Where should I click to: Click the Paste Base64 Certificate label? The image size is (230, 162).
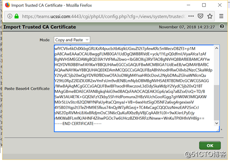click(x=27, y=89)
